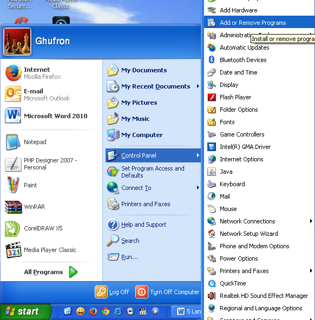This screenshot has height=320, width=315.
Task: Launch CorelDRAW X5
Action: pyautogui.click(x=51, y=228)
